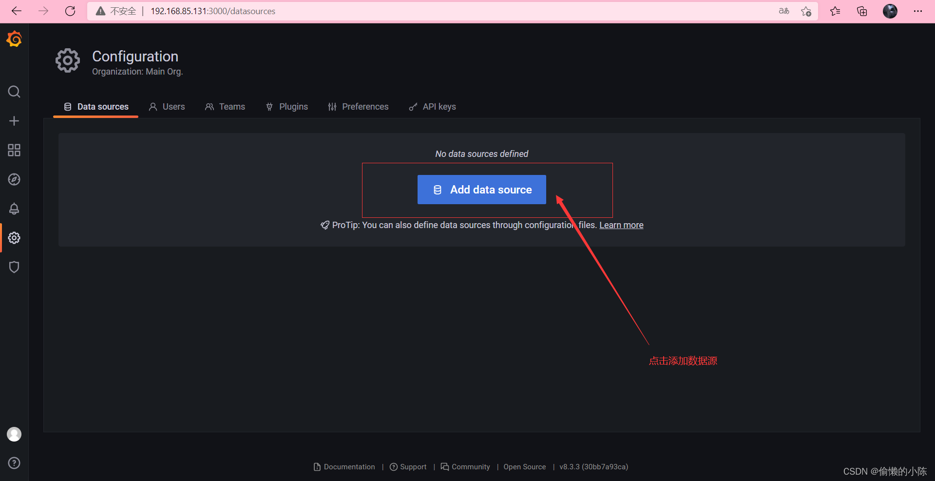Open the Create plus icon in sidebar
This screenshot has height=481, width=935.
coord(14,121)
